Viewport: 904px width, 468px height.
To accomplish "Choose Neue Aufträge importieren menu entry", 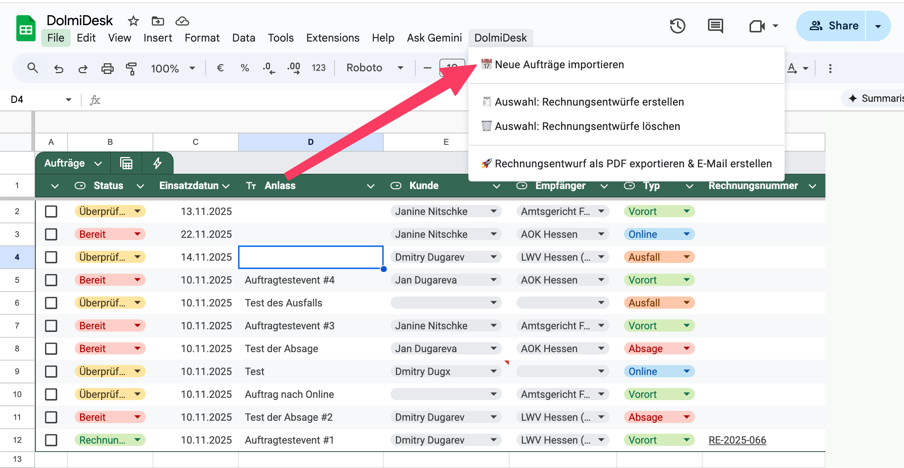I will [x=559, y=65].
